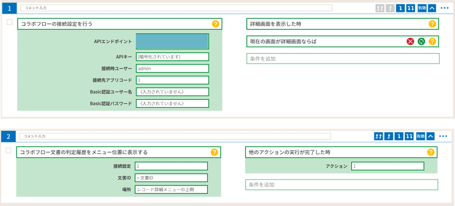This screenshot has width=455, height=206.
Task: Click the Basic認証ユーザー名 field
Action: pos(172,91)
